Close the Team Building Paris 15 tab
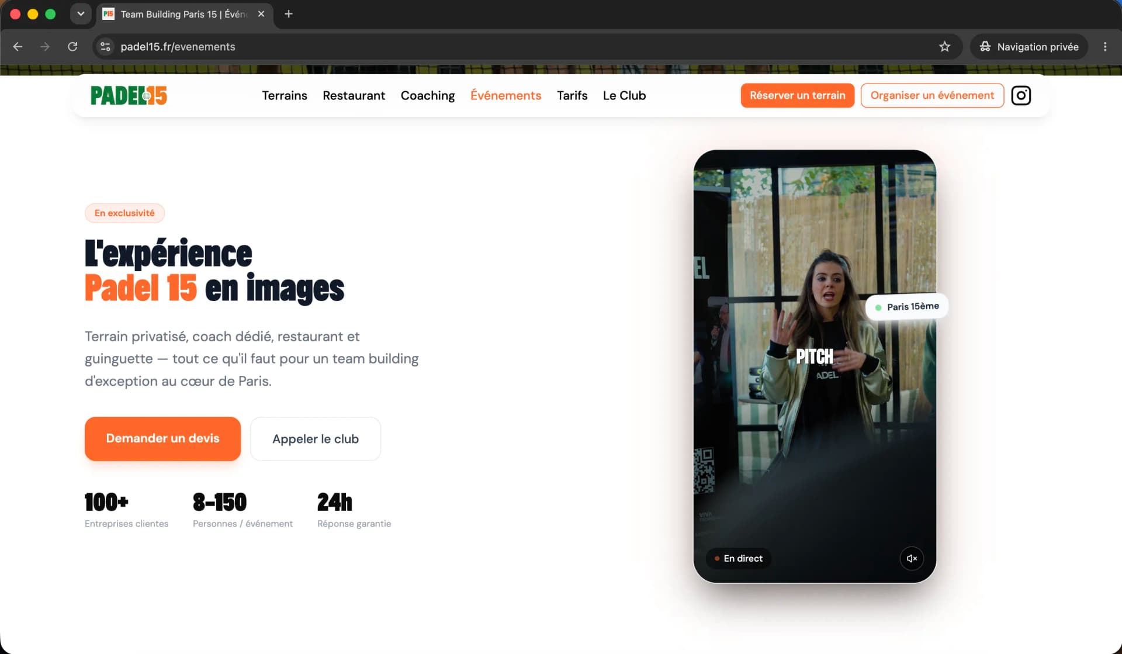This screenshot has height=654, width=1122. coord(261,14)
